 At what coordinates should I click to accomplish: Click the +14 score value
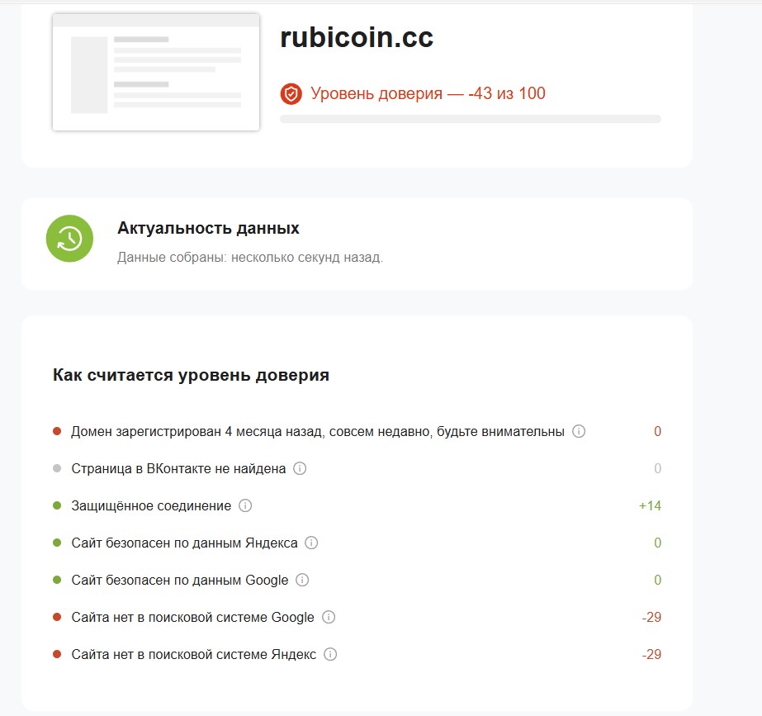pos(650,505)
